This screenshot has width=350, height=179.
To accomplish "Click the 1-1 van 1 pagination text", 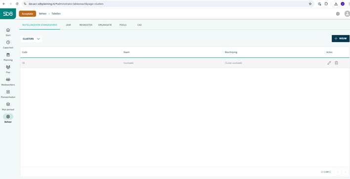I will [x=326, y=172].
